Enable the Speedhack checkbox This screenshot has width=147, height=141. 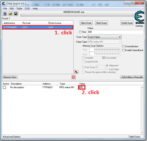click(123, 50)
